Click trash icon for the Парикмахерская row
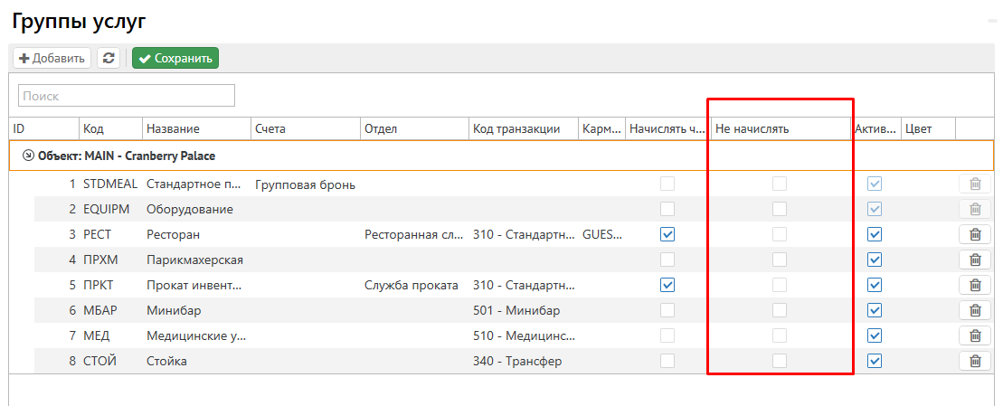1003x406 pixels. (x=975, y=260)
